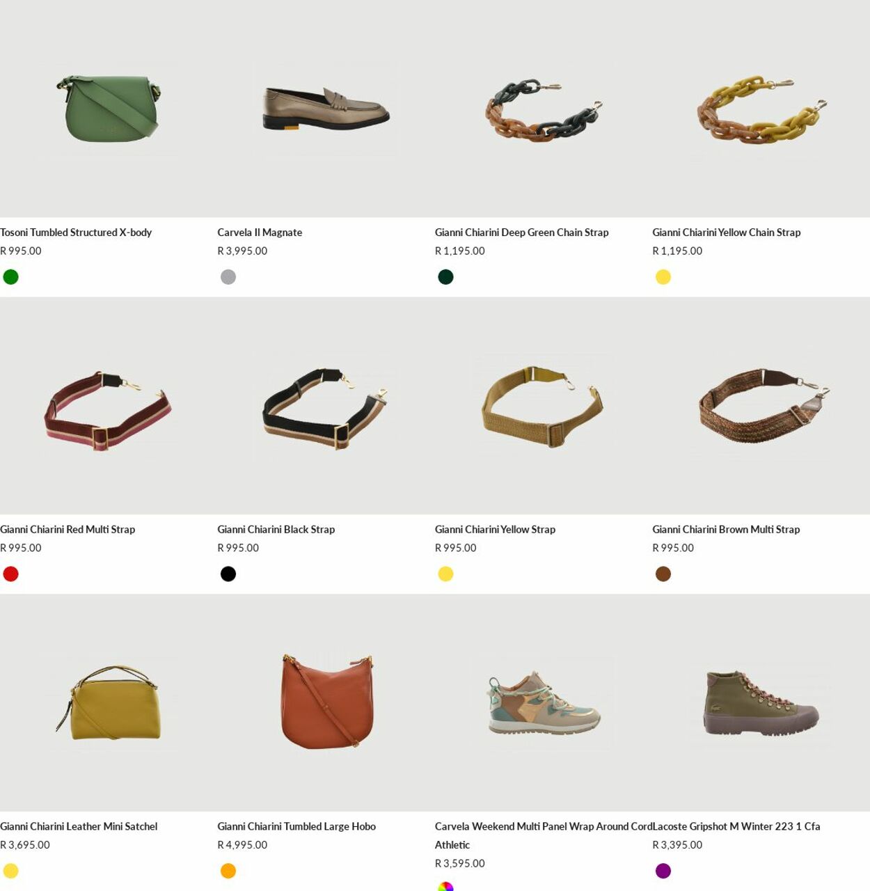This screenshot has height=891, width=870.
Task: Click price R 995.00 of Black Strap
Action: point(238,549)
